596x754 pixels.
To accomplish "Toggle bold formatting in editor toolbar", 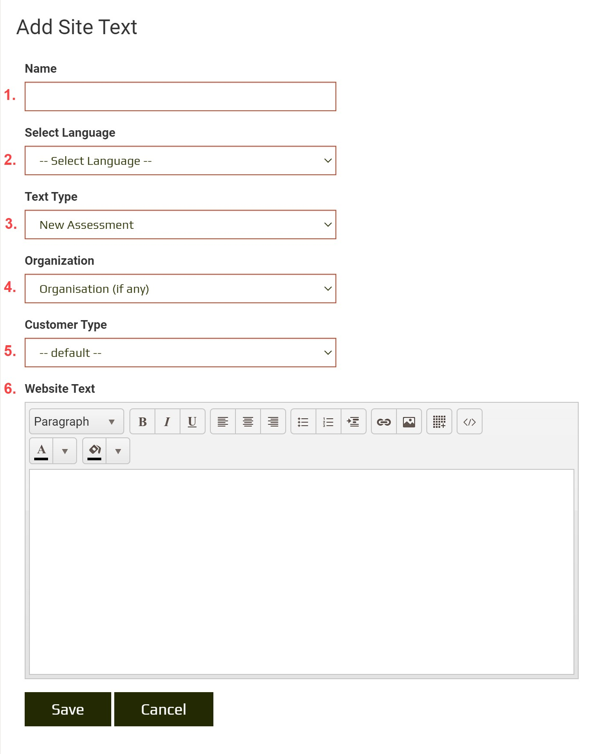I will click(142, 422).
